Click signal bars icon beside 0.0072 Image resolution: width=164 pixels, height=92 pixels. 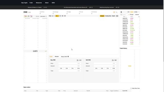[46, 51]
